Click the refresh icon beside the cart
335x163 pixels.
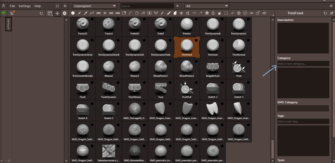coord(41,13)
